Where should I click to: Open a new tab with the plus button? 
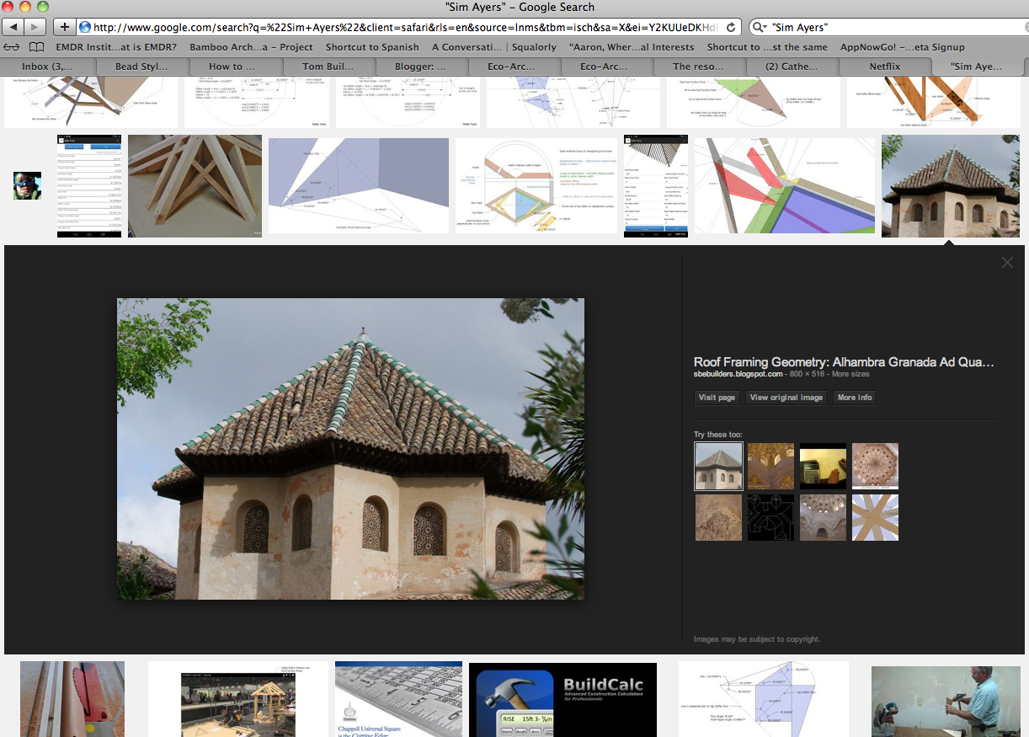[63, 26]
